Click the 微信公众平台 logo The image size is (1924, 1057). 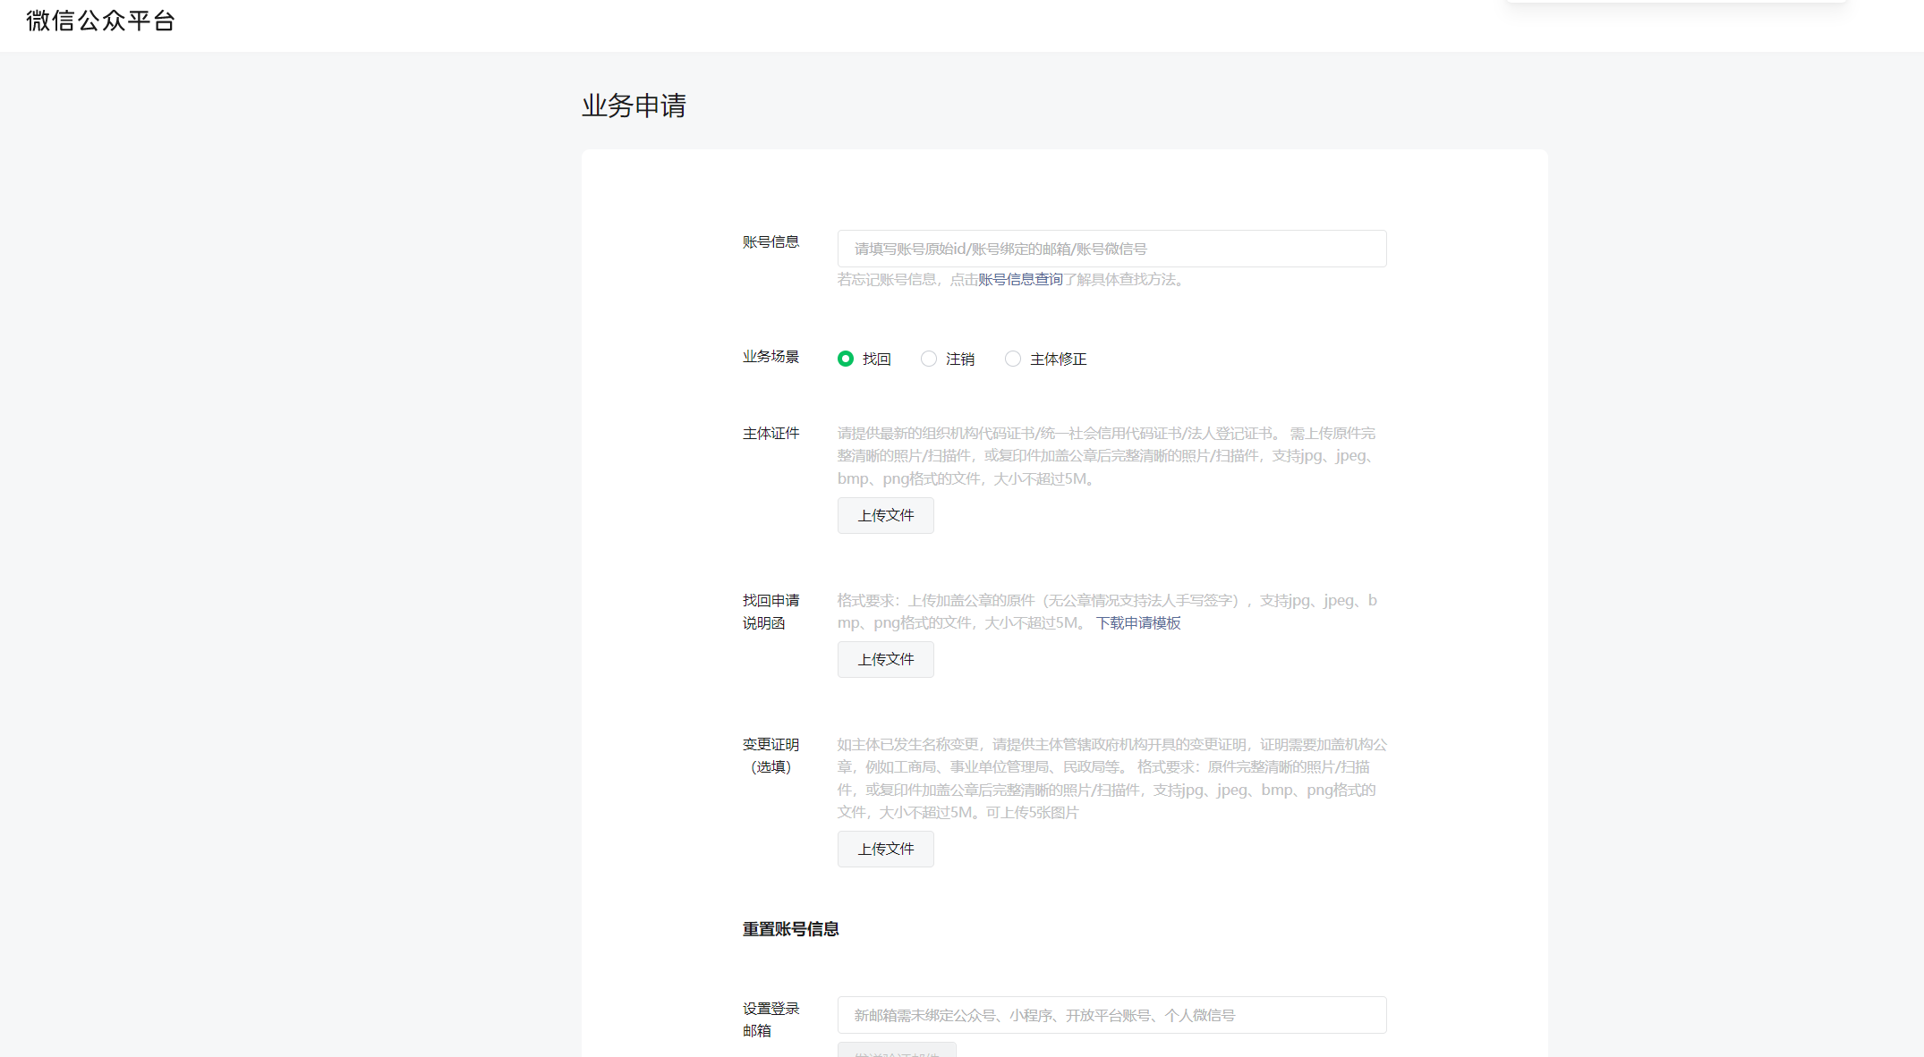100,21
